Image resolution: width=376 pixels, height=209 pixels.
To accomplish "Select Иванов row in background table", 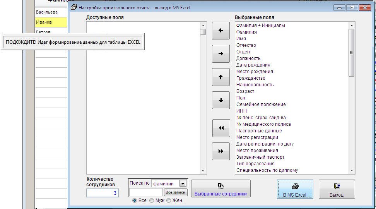I will pyautogui.click(x=51, y=22).
